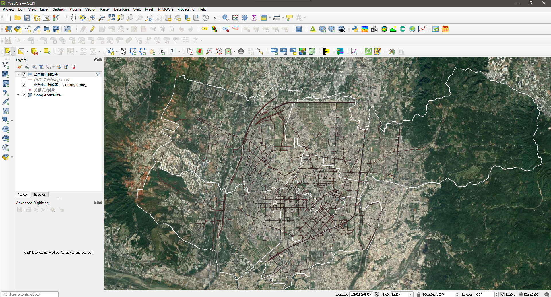
Task: Collapse the Google Satellite layer entry
Action: coord(18,95)
